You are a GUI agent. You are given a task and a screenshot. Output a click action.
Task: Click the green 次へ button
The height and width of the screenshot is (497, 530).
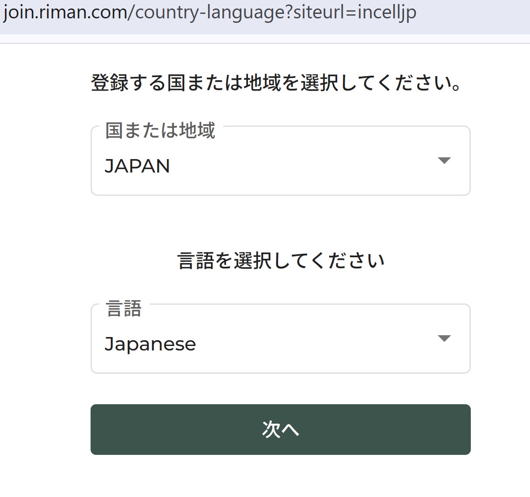pyautogui.click(x=281, y=429)
